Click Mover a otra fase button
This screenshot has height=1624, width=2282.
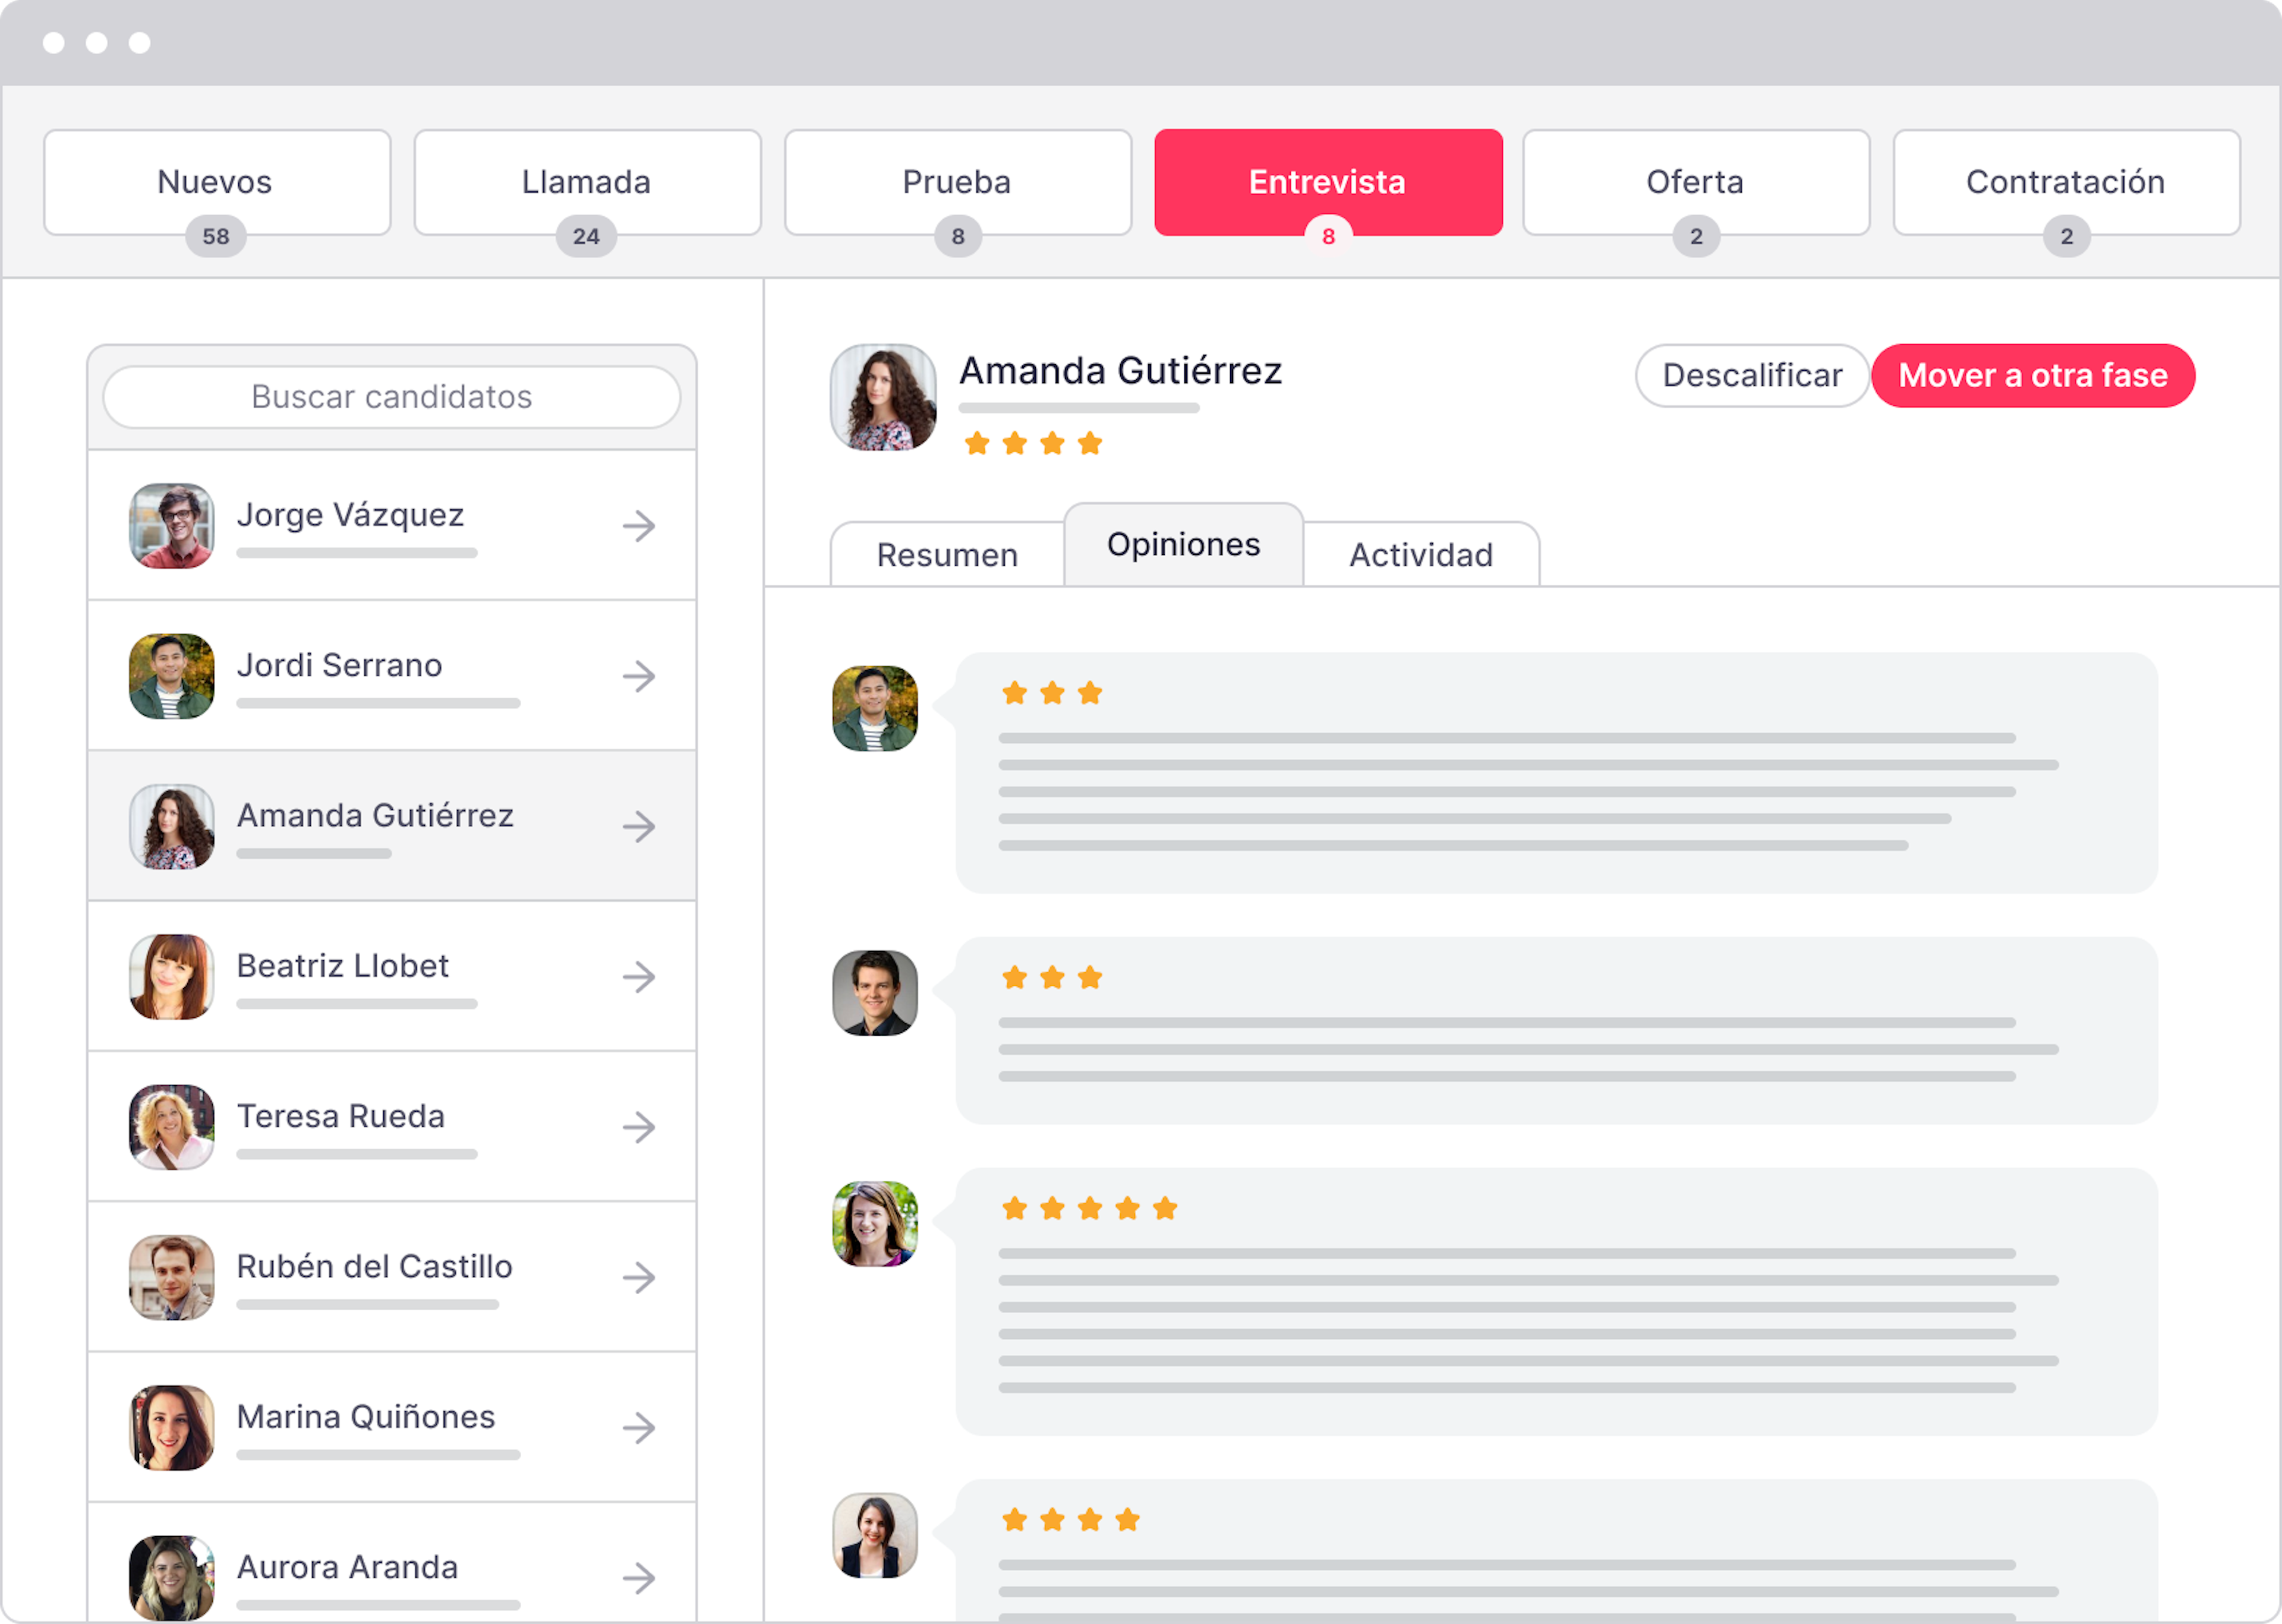pyautogui.click(x=2033, y=376)
